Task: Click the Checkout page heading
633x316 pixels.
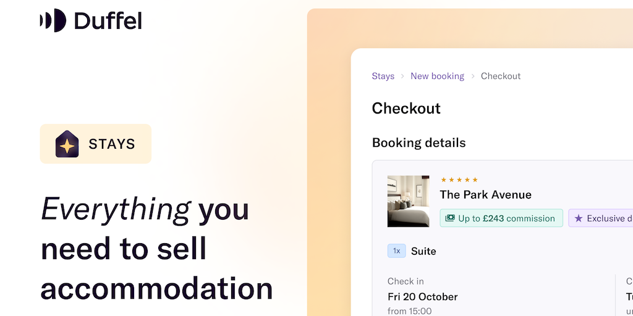Action: 406,109
